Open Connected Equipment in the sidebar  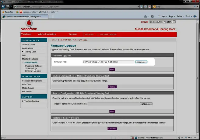point(32,81)
